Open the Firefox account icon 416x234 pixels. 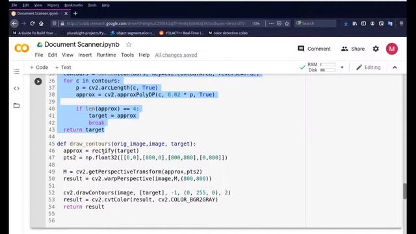tap(372, 23)
